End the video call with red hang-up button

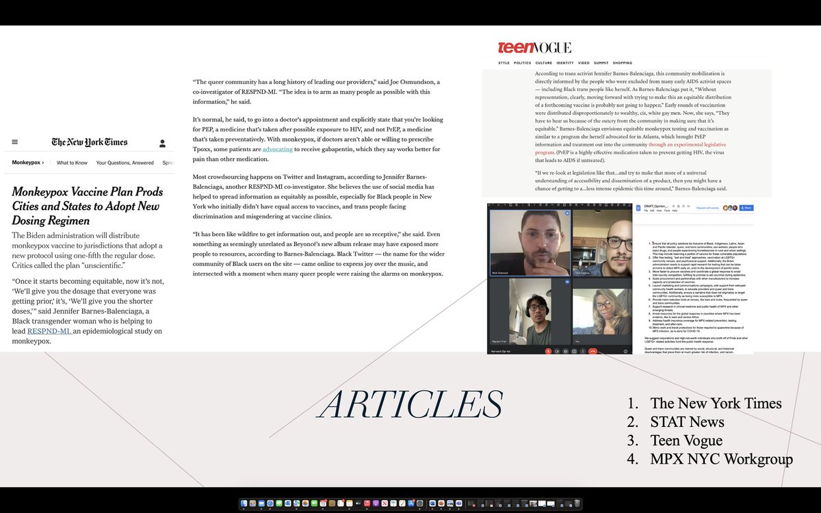(593, 350)
